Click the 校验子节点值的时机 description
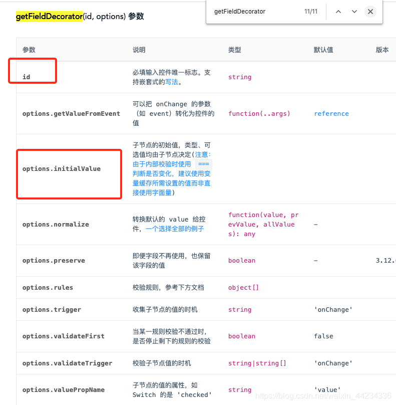The height and width of the screenshot is (405, 396). pyautogui.click(x=162, y=363)
